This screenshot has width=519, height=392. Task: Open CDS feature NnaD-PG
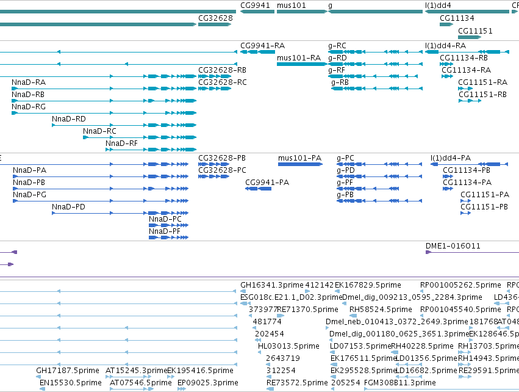click(29, 195)
